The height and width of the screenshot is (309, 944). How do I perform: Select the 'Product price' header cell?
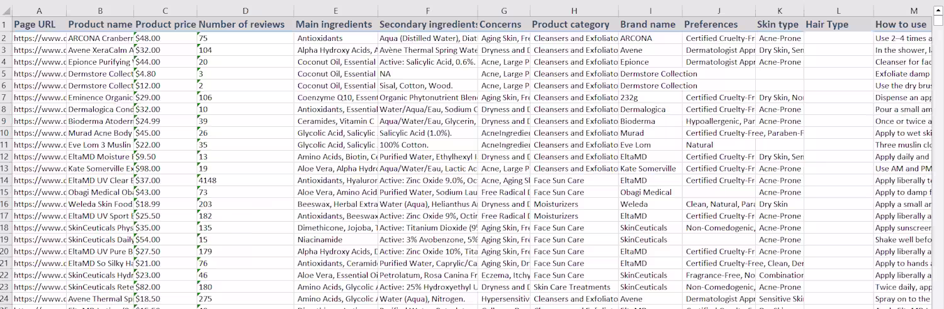(165, 24)
